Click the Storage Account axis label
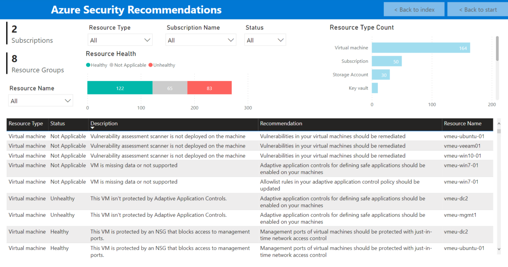 pyautogui.click(x=350, y=75)
